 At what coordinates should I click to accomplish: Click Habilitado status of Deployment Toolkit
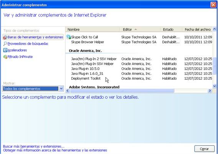169,79
